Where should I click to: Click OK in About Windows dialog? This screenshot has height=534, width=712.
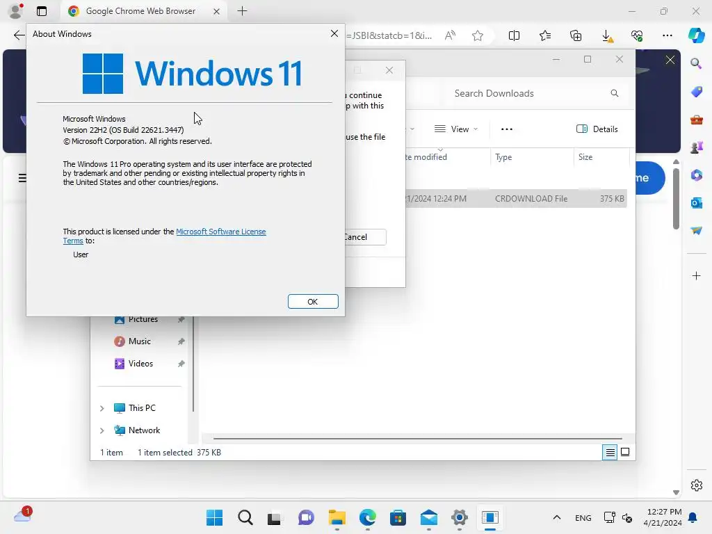(x=313, y=302)
